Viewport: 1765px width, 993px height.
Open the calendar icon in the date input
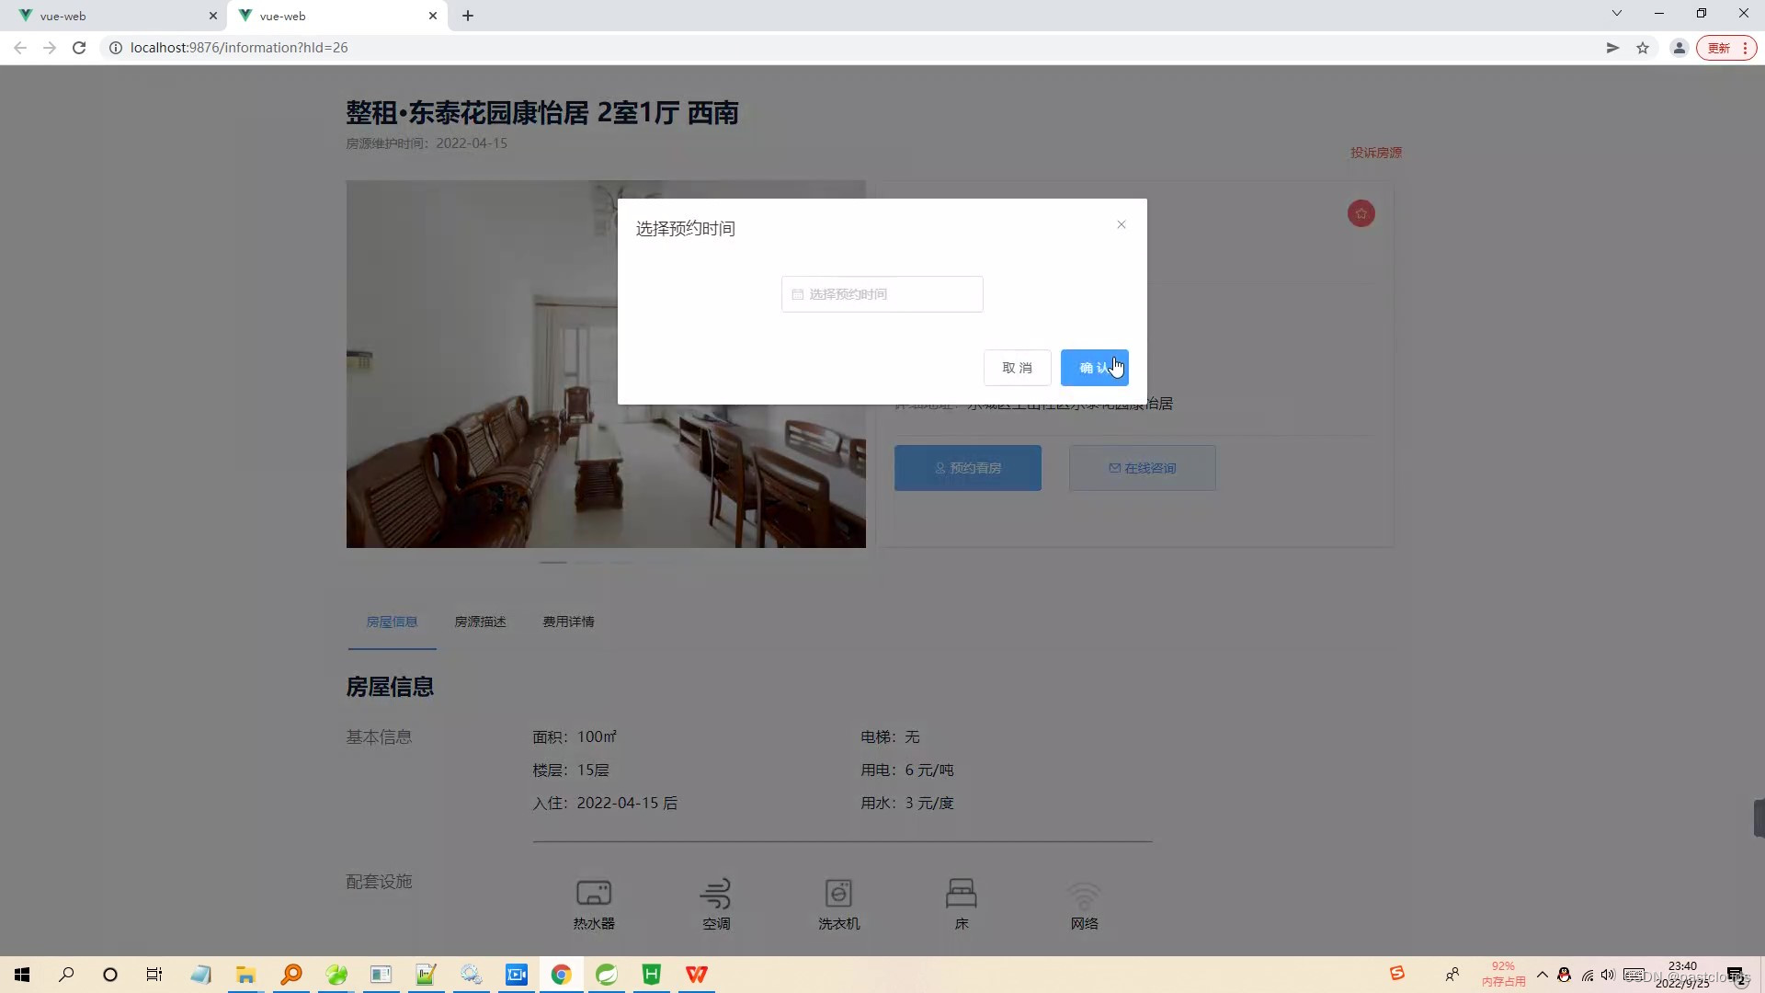click(797, 293)
